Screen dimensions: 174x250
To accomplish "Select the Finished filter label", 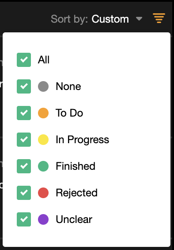I will tap(76, 166).
